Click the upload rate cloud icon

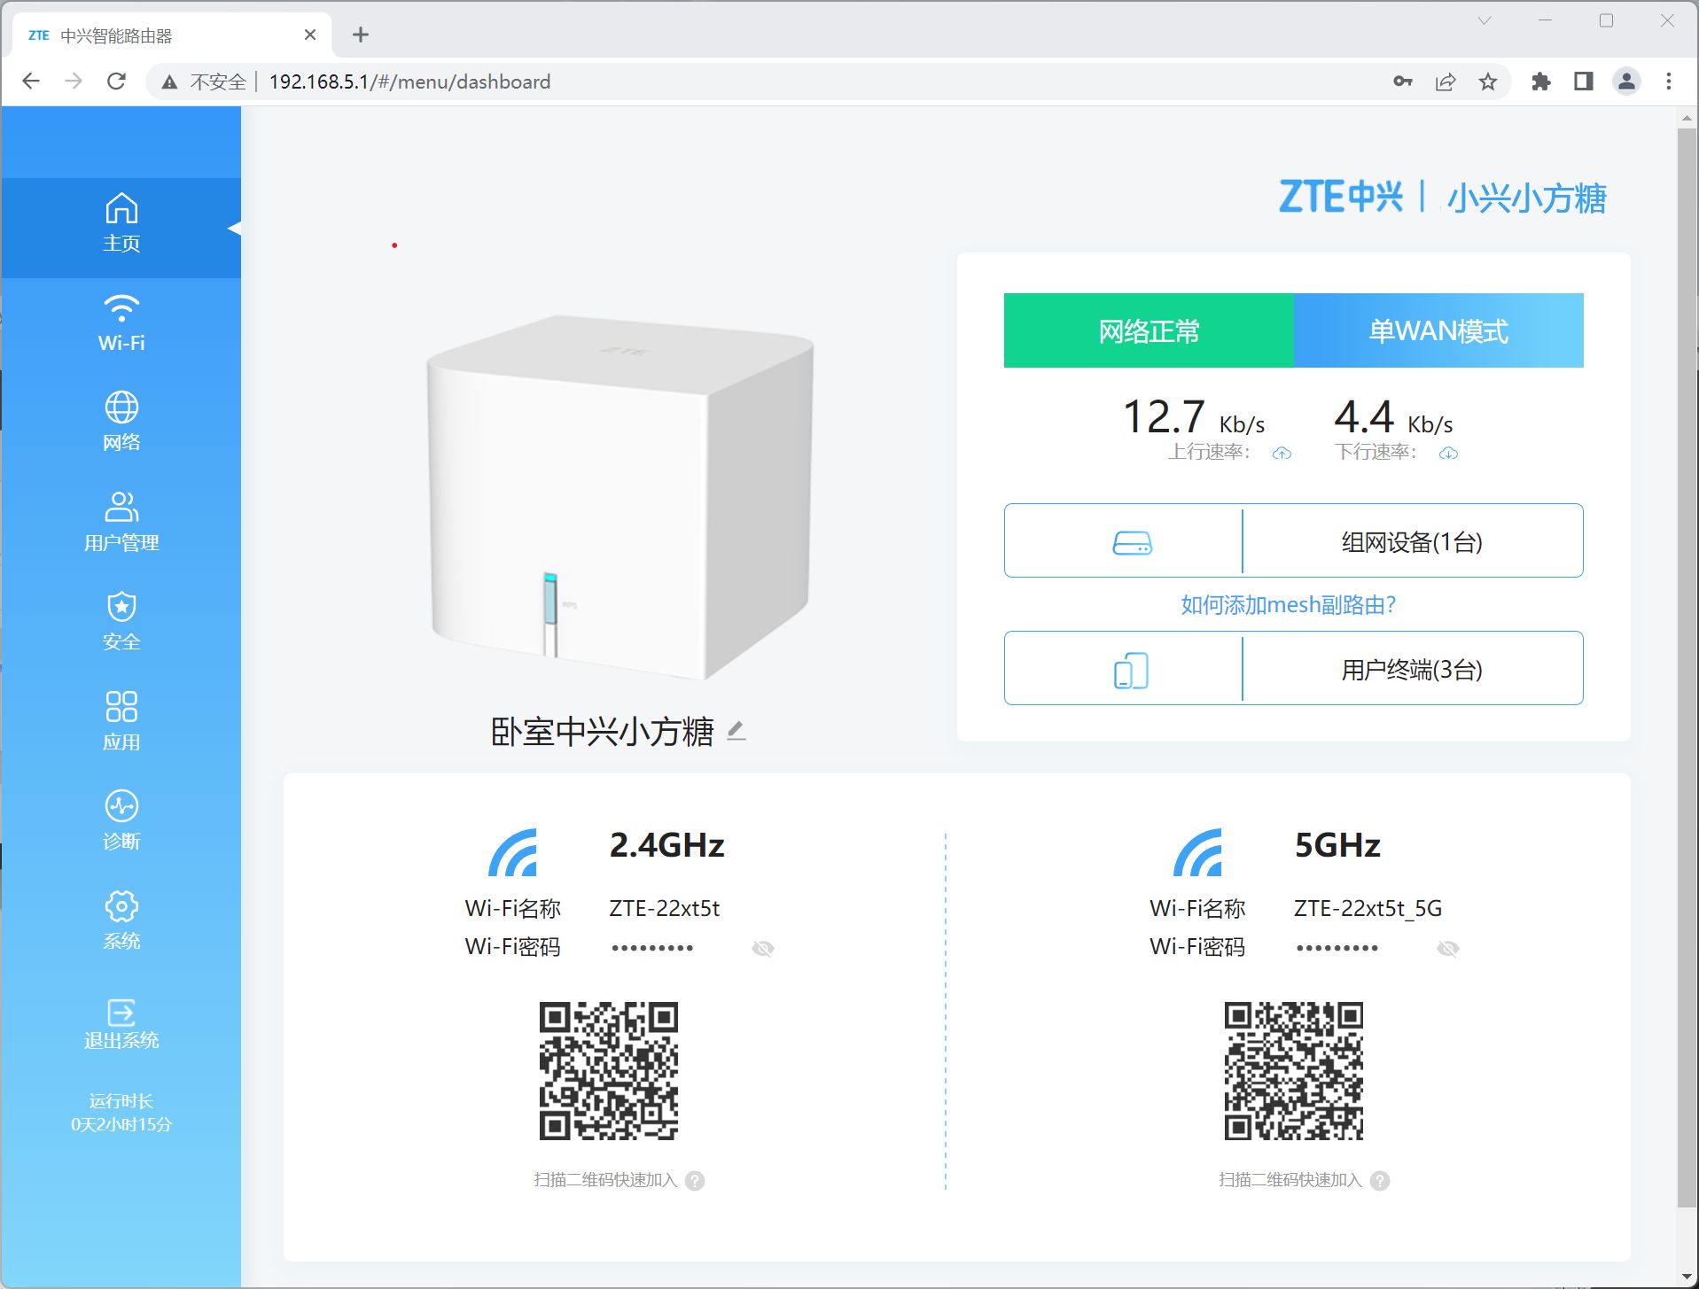click(1282, 454)
